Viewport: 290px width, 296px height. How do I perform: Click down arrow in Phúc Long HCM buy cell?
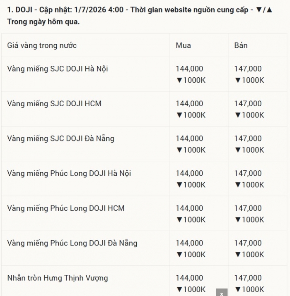pyautogui.click(x=179, y=220)
